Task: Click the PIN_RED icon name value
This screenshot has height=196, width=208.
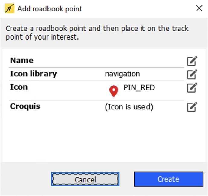Action: [x=139, y=88]
